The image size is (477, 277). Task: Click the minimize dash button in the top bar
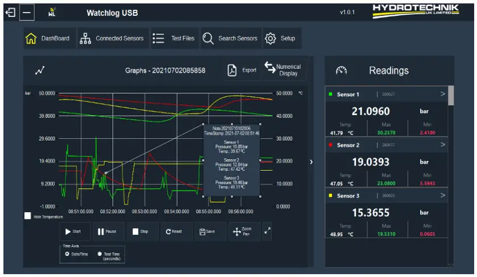tap(27, 13)
